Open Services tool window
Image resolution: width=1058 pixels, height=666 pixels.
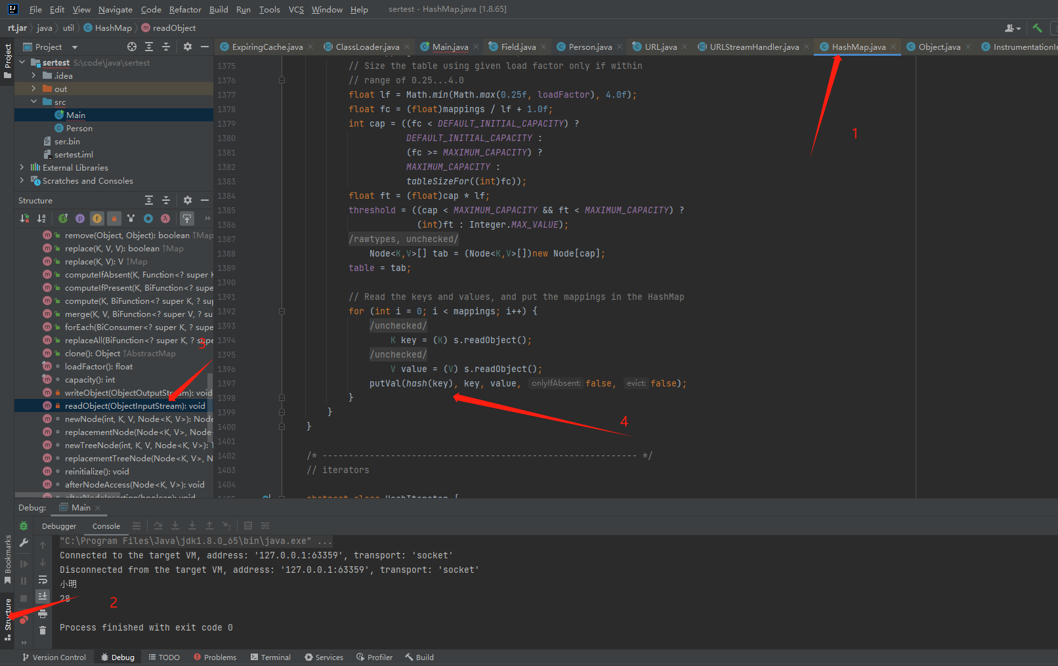tap(324, 657)
